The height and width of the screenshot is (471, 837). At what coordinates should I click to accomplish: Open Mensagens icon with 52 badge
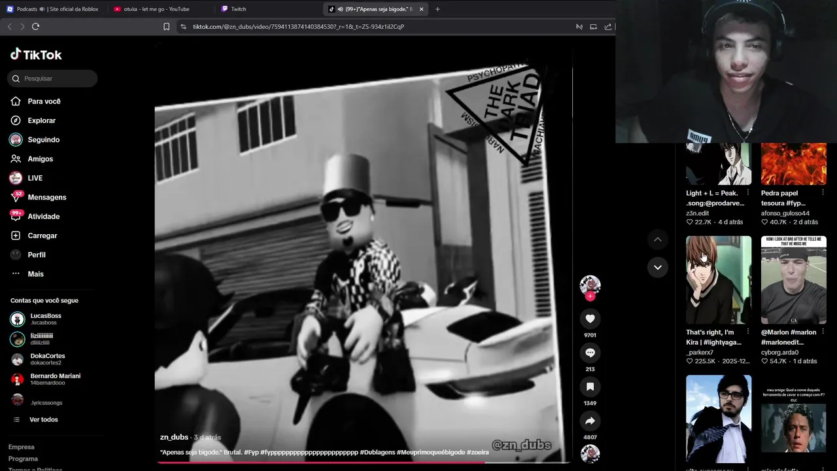16,196
